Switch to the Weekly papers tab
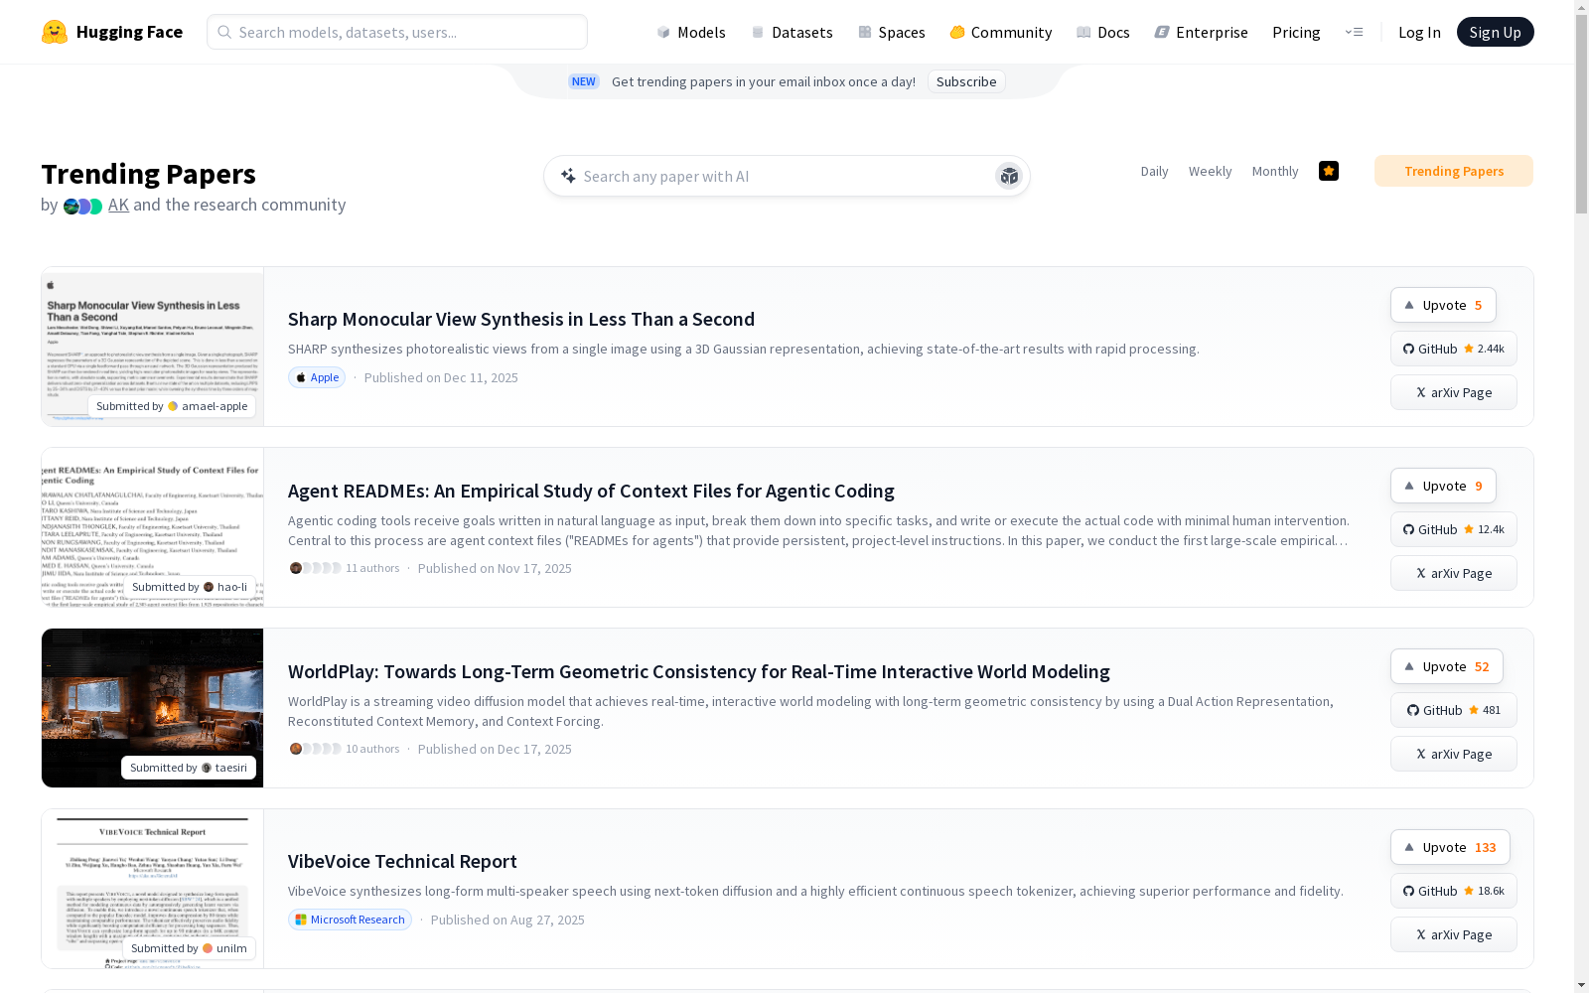1589x993 pixels. tap(1210, 171)
